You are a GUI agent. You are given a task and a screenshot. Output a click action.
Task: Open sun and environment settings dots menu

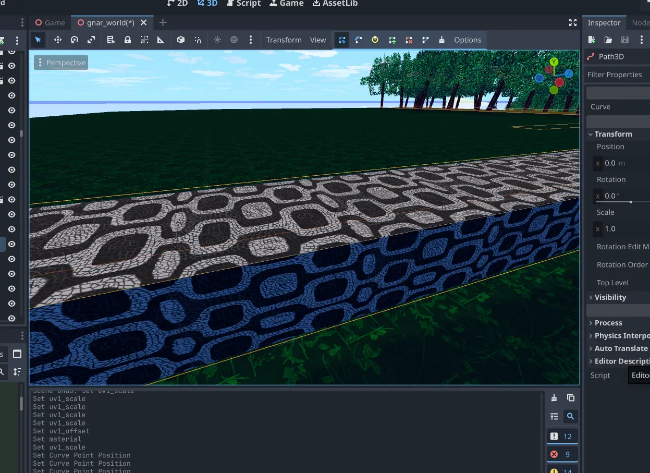(x=251, y=40)
